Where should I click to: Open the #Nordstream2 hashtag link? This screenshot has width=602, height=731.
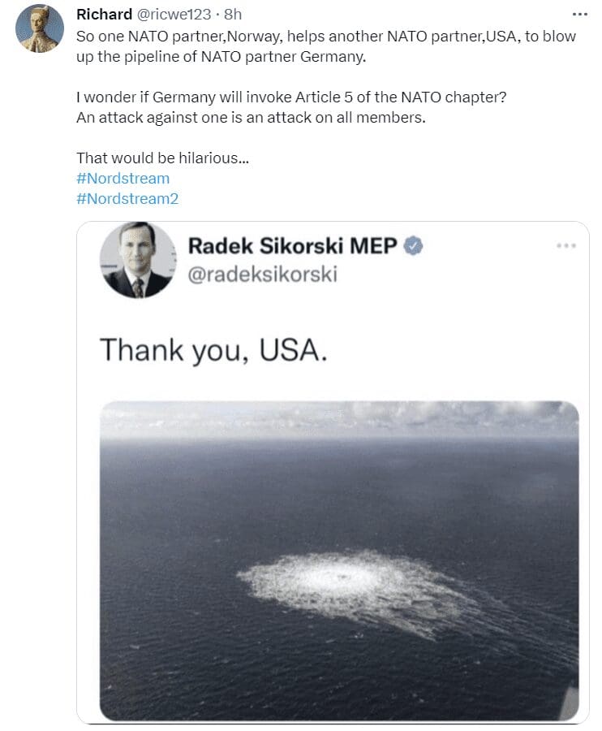point(127,199)
